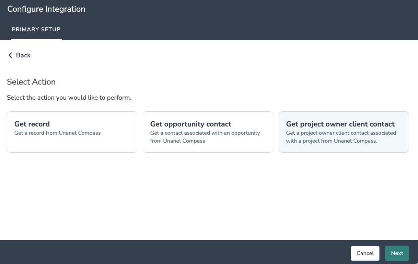
Task: Go back using the Back link text
Action: click(x=23, y=55)
